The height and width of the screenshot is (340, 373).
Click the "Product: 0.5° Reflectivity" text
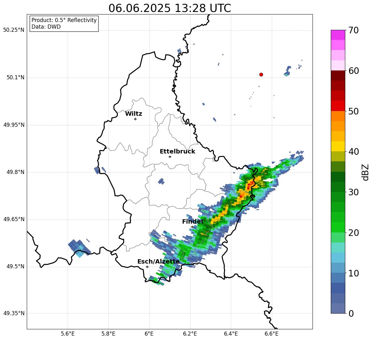pyautogui.click(x=64, y=20)
